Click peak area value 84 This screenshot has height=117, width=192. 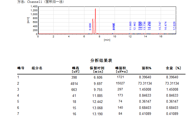point(120,114)
